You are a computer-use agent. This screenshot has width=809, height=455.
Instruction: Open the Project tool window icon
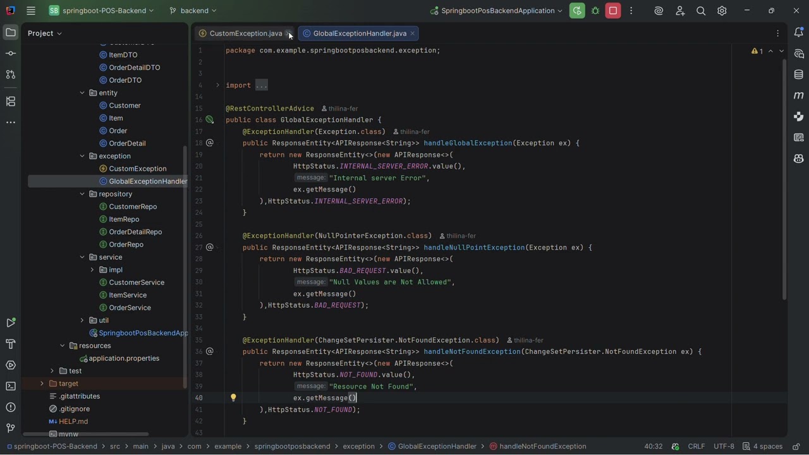(11, 33)
